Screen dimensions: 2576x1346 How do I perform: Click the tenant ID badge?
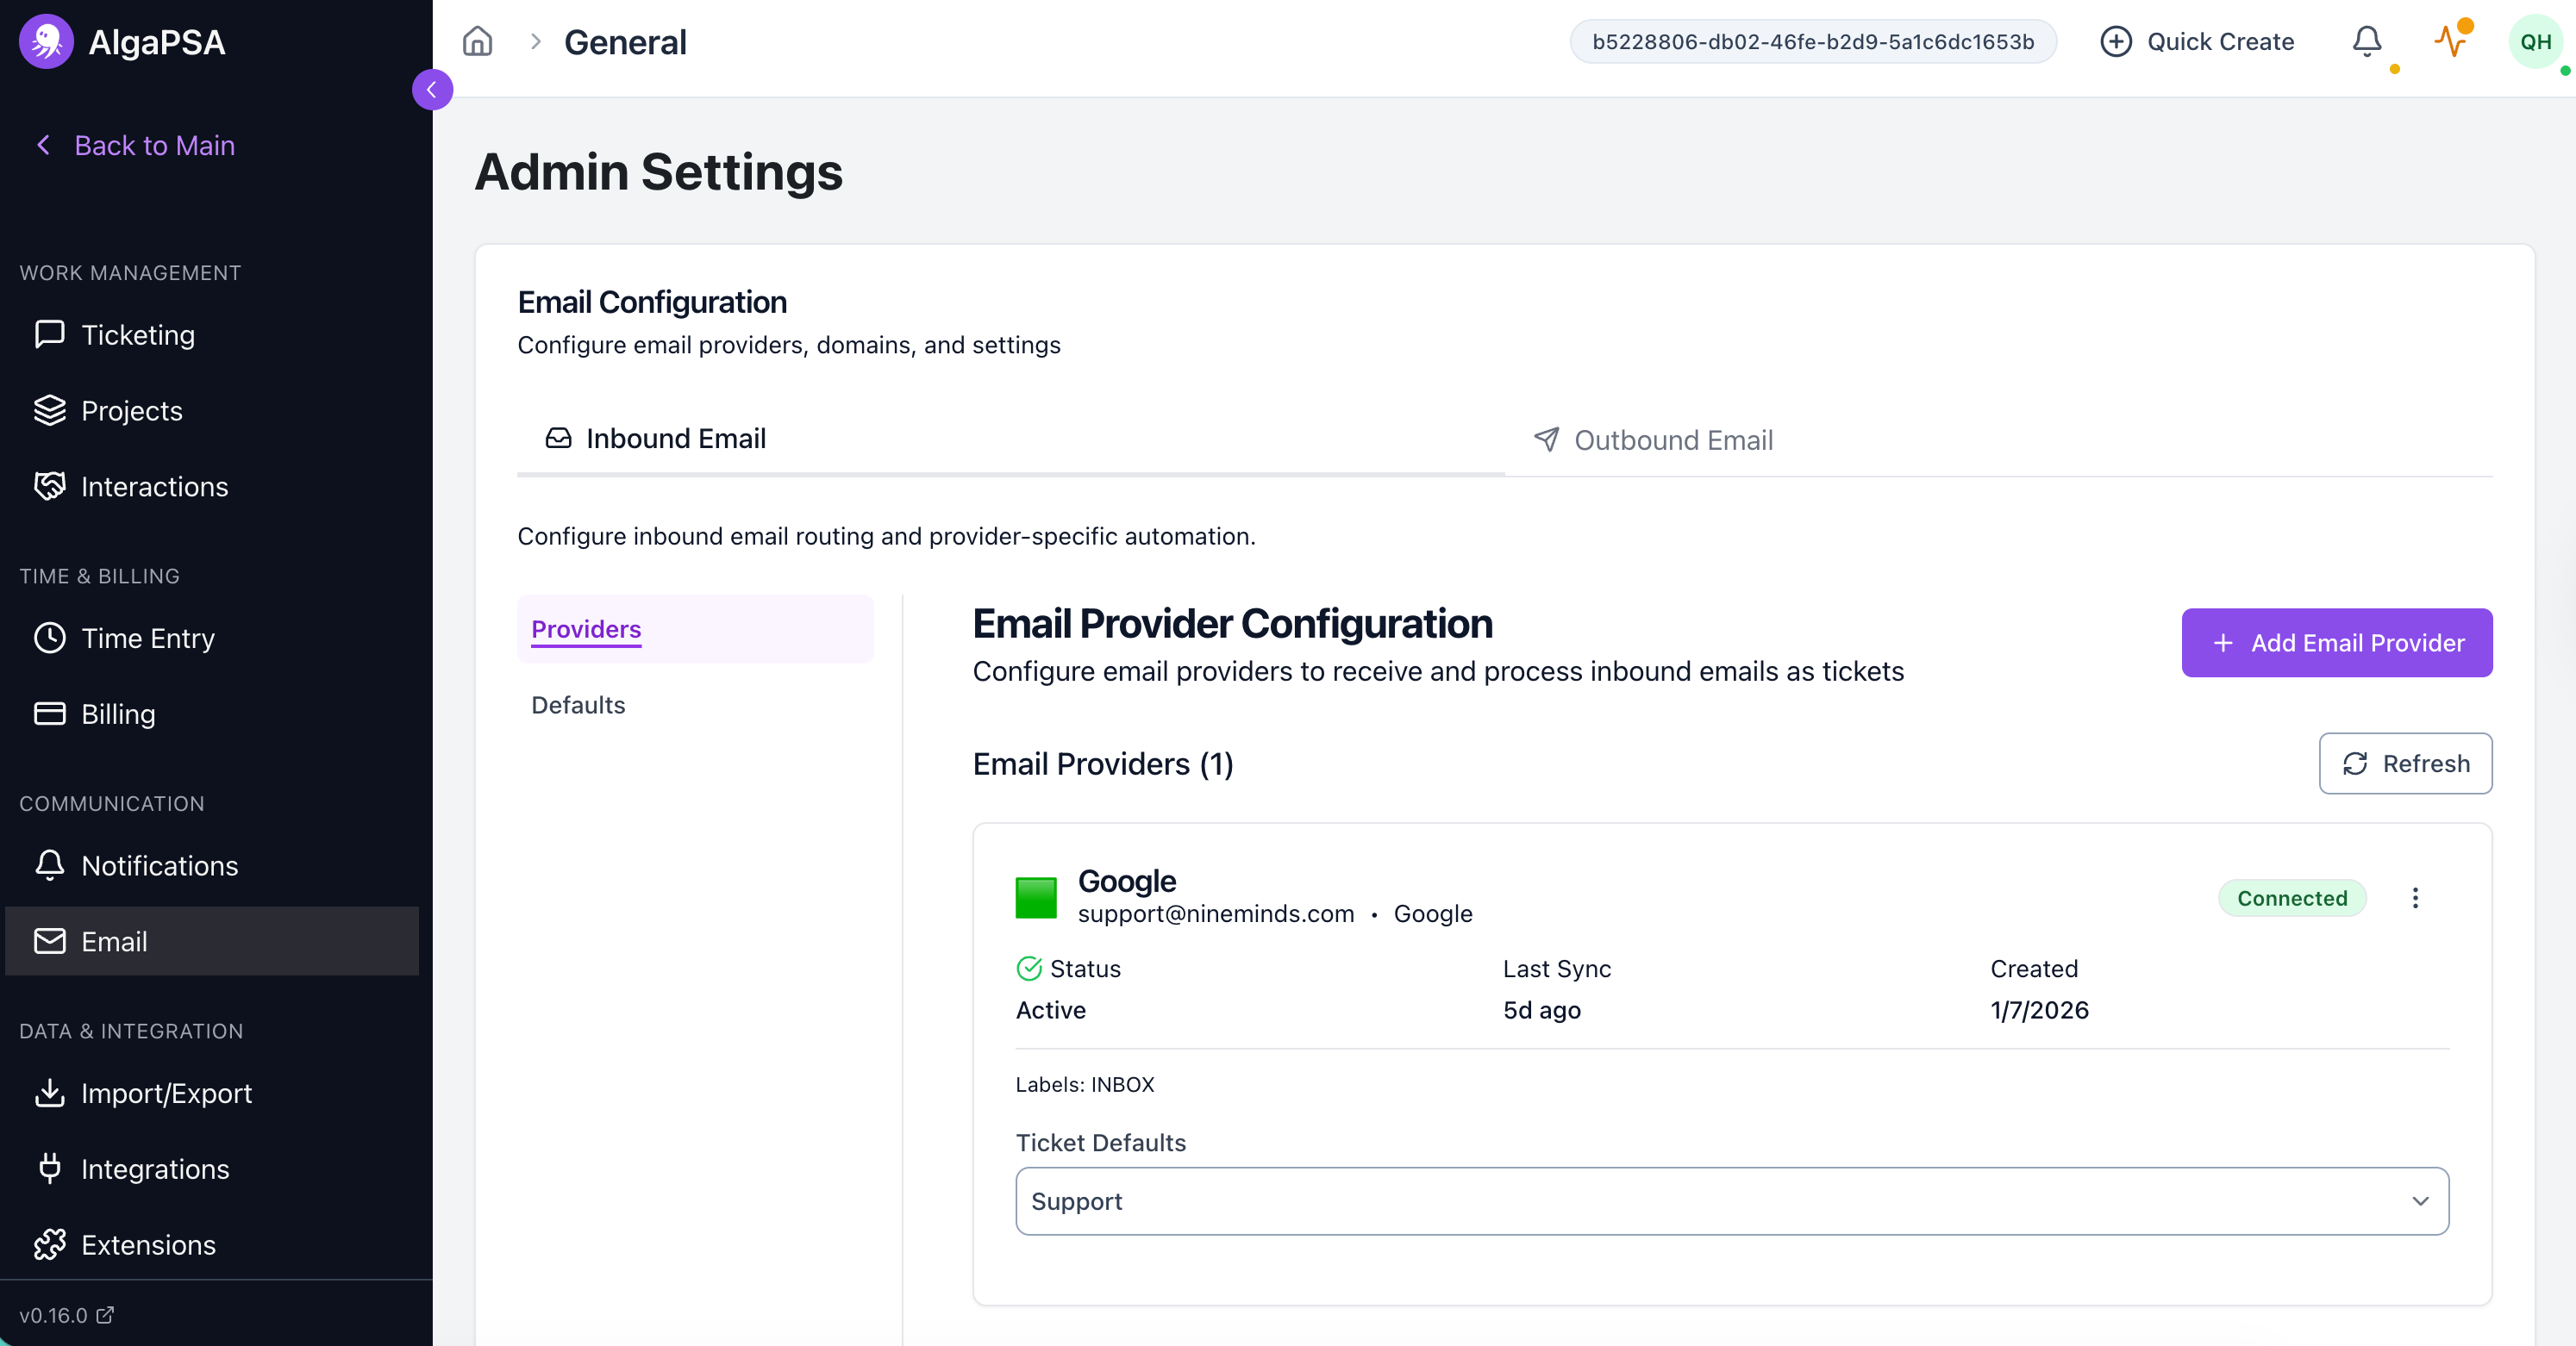pos(1812,41)
